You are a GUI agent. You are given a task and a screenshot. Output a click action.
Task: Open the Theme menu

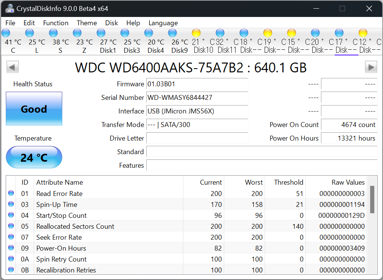87,23
